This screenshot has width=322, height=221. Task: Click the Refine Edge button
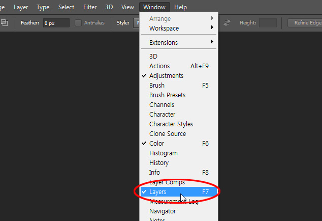[x=305, y=23]
